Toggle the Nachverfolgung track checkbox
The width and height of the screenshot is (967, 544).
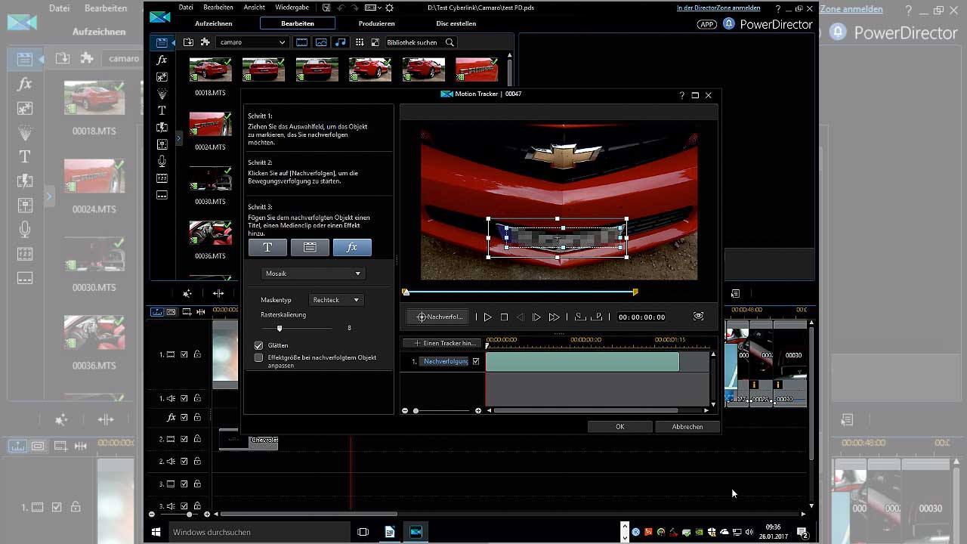(476, 361)
